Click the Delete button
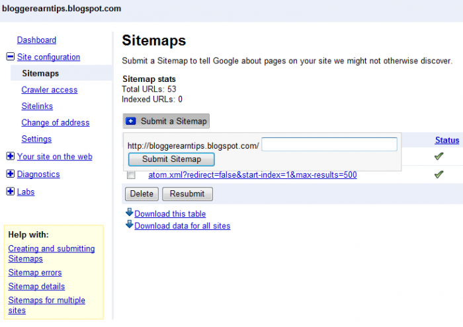Screen dimensions: 463x327 141,194
